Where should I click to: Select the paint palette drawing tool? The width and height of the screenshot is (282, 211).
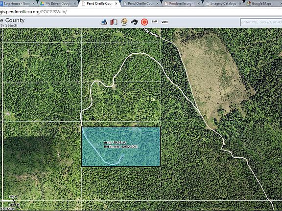124,22
